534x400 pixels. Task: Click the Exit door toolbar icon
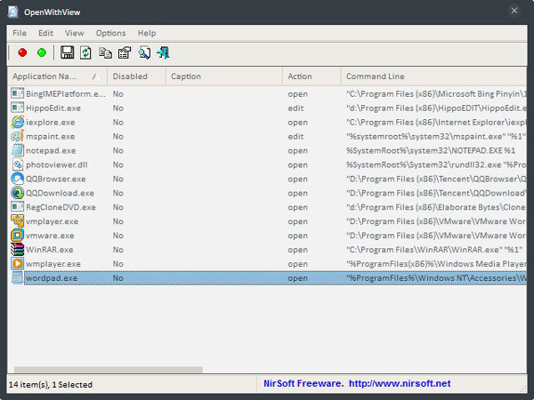point(163,52)
